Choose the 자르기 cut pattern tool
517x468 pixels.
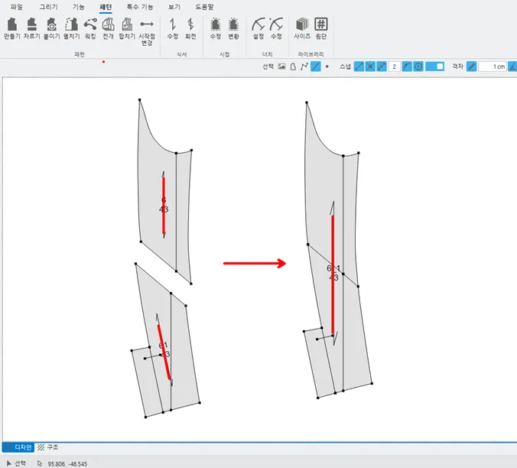click(31, 28)
